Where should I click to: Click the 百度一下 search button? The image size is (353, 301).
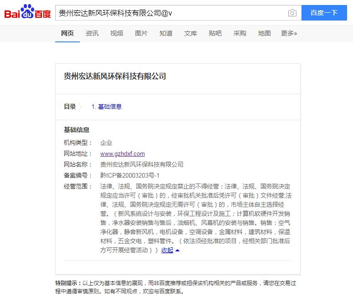(x=324, y=13)
